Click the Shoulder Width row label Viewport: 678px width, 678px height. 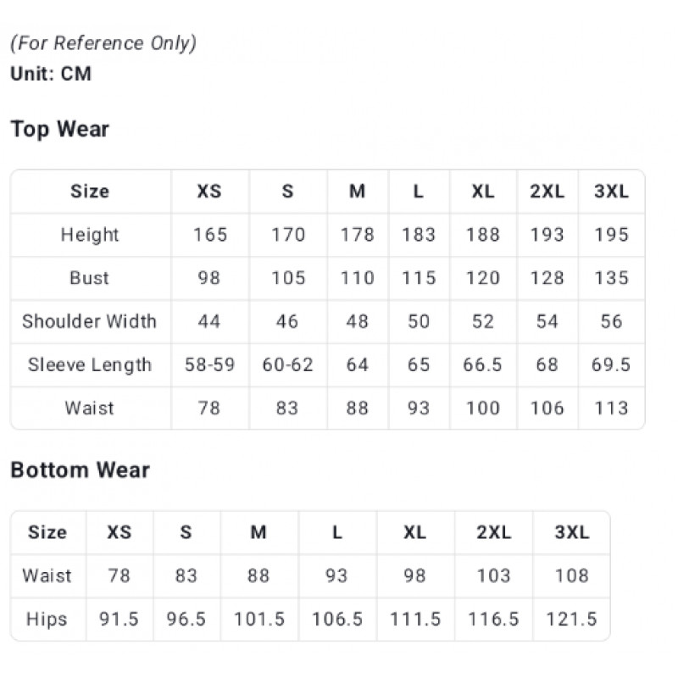pos(90,321)
